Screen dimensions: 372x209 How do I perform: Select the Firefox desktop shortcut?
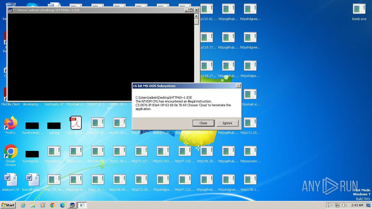pos(10,125)
